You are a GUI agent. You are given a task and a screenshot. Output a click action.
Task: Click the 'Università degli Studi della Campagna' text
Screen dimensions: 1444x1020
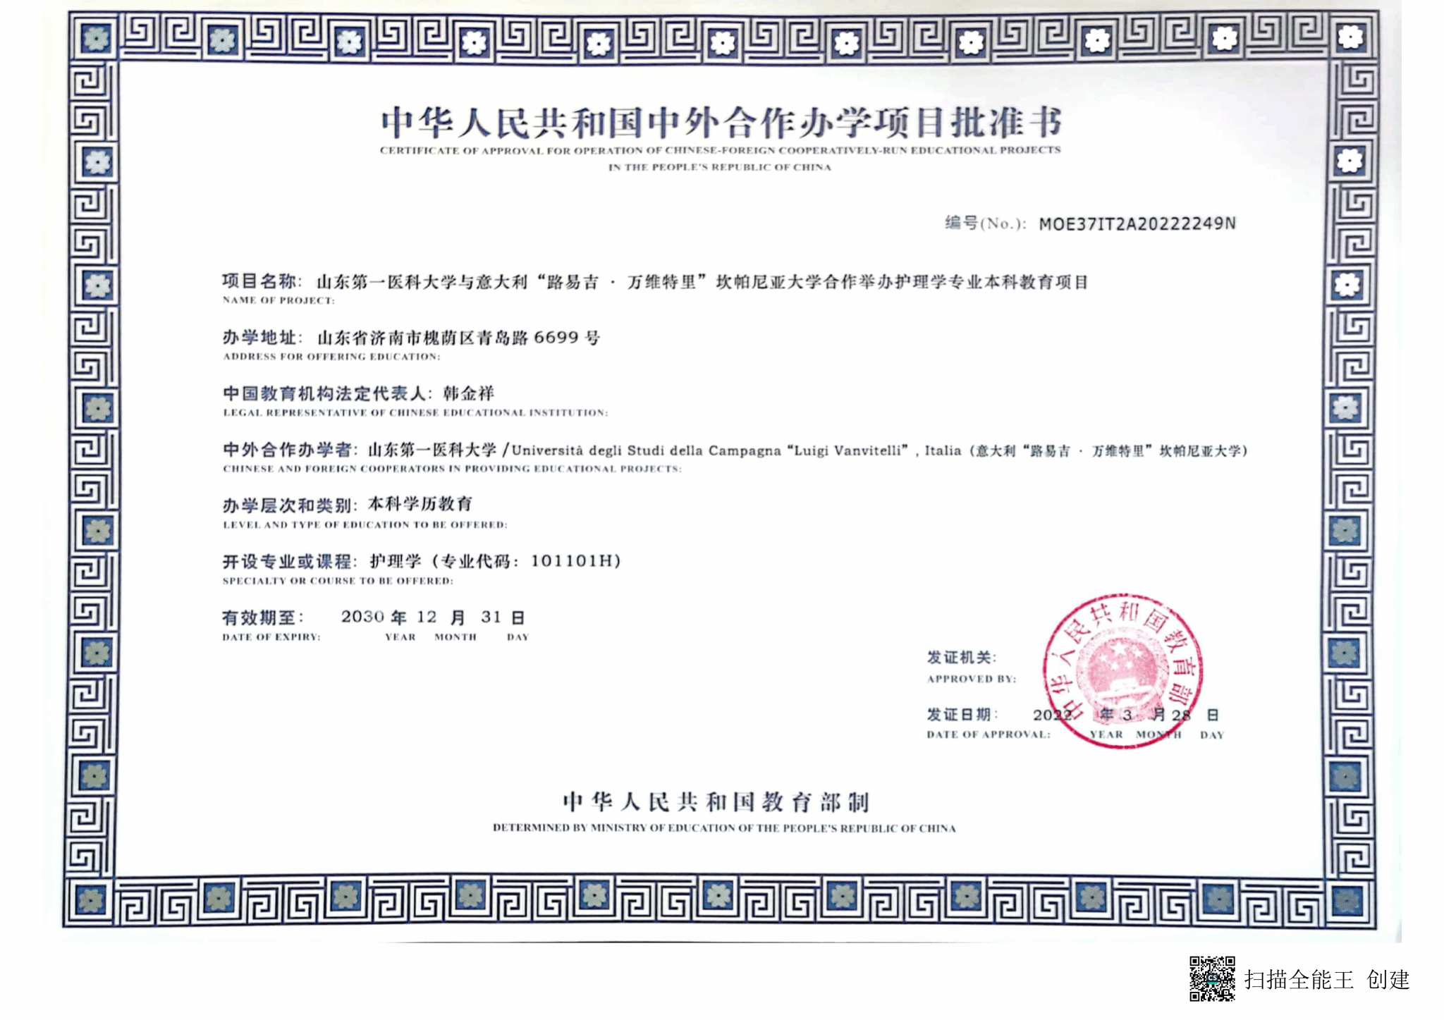(x=645, y=450)
